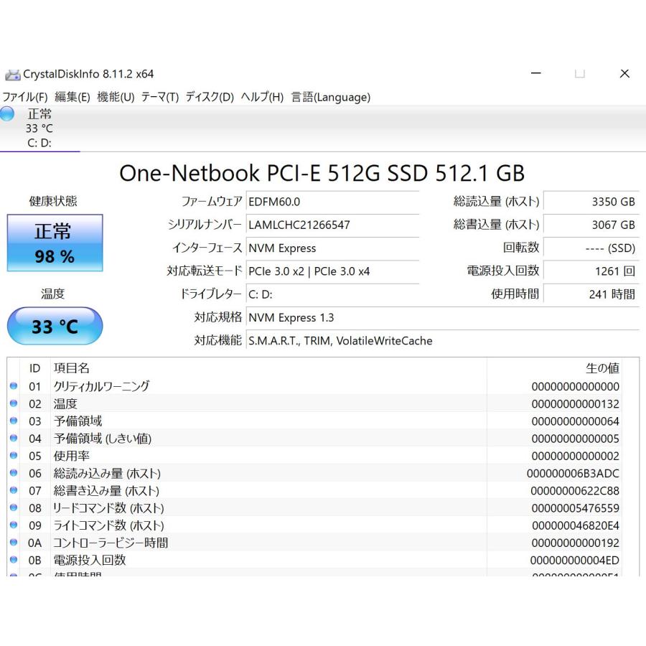The height and width of the screenshot is (646, 646).
Task: Click the interface field NVM Express
Action: coord(332,248)
